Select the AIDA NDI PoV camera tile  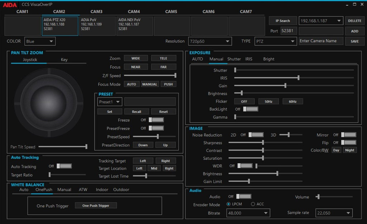point(135,26)
